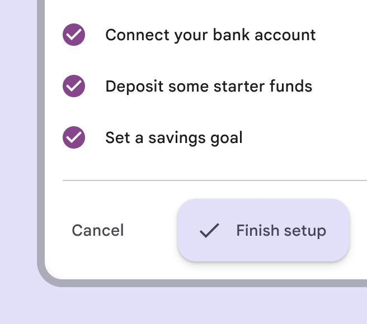The width and height of the screenshot is (367, 324).
Task: Click the lavender background below the dialog
Action: pos(185,306)
